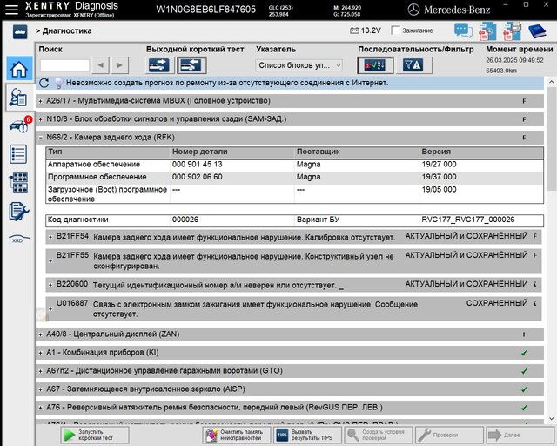Open the list view sidebar icon
557x446 pixels.
coord(18,154)
